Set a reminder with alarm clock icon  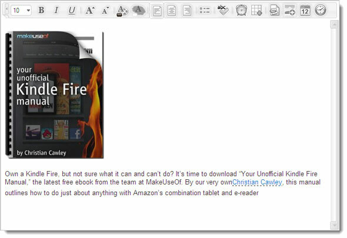click(242, 10)
